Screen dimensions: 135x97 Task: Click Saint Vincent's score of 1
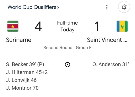[x=97, y=26]
